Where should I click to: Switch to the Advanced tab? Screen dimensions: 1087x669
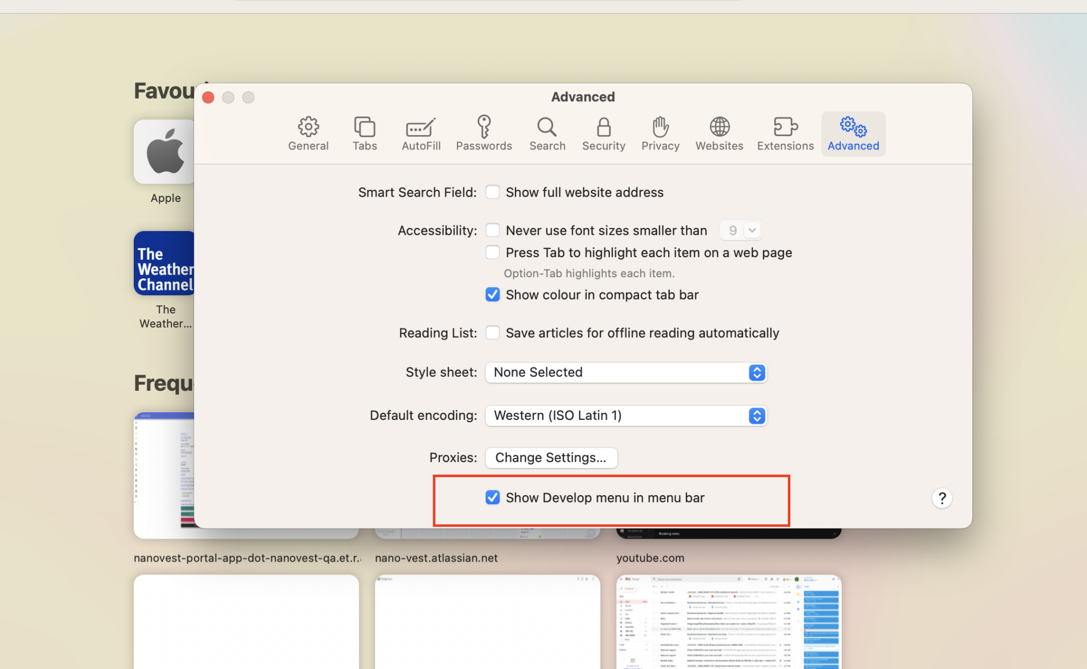click(852, 134)
